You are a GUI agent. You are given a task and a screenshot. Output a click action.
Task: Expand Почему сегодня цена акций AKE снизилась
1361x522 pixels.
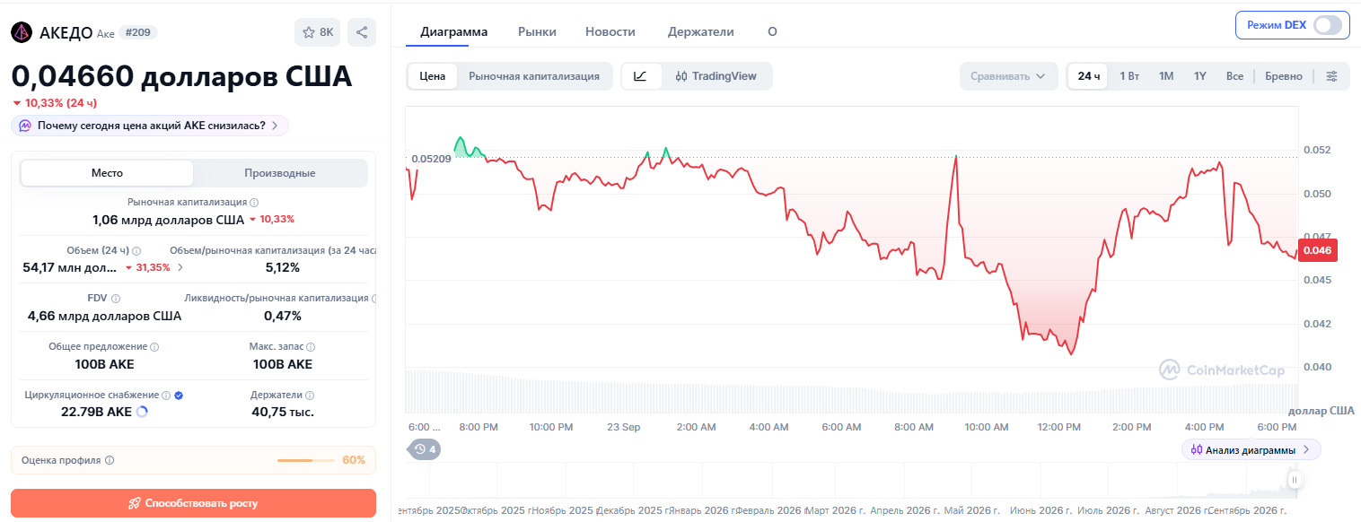coord(150,126)
